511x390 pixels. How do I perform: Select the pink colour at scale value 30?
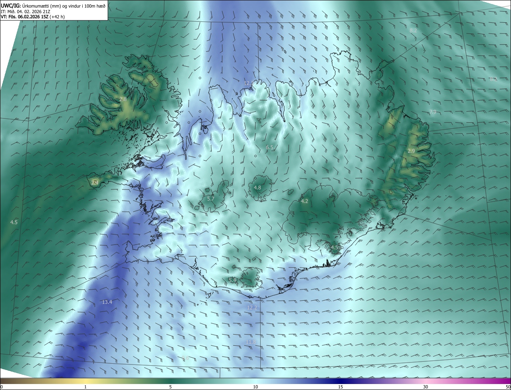(426, 381)
